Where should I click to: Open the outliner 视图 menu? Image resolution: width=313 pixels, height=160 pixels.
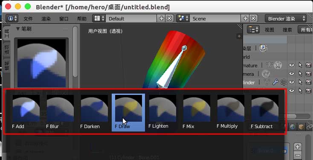tap(269, 30)
